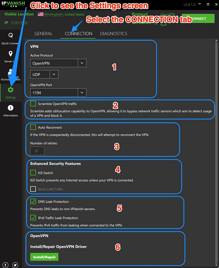Check the Block LAN Traffic box
Image resolution: width=219 pixels, height=268 pixels.
click(33, 189)
